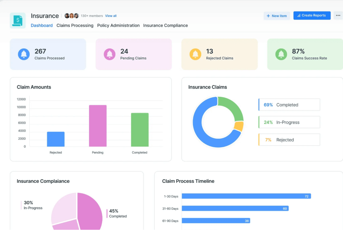Click the pink bell icon on Pending Claims card
The image size is (343, 234).
coord(109,54)
